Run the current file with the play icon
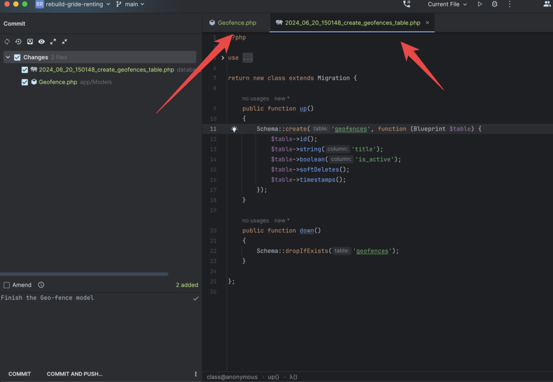 480,4
